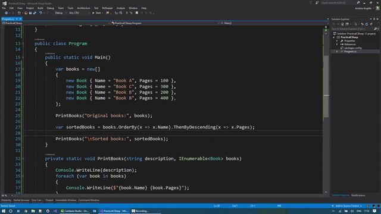Open the File menu
Screen dimensions: 381x214
point(4,8)
